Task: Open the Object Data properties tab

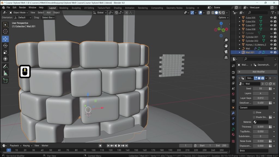Action: pos(233,129)
